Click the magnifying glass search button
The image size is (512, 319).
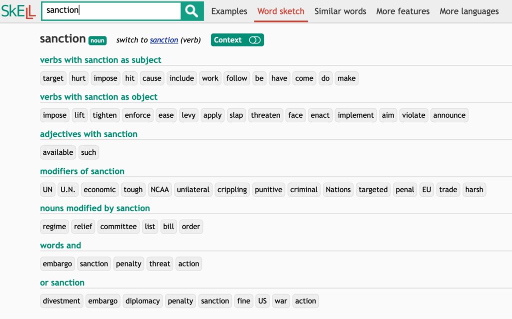tap(192, 11)
